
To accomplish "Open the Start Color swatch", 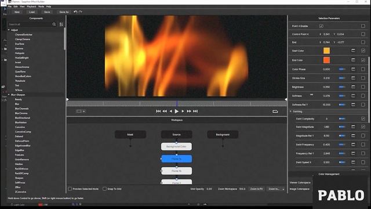I will (x=326, y=51).
